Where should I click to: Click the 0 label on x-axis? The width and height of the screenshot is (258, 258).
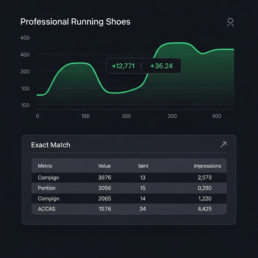pos(38,116)
